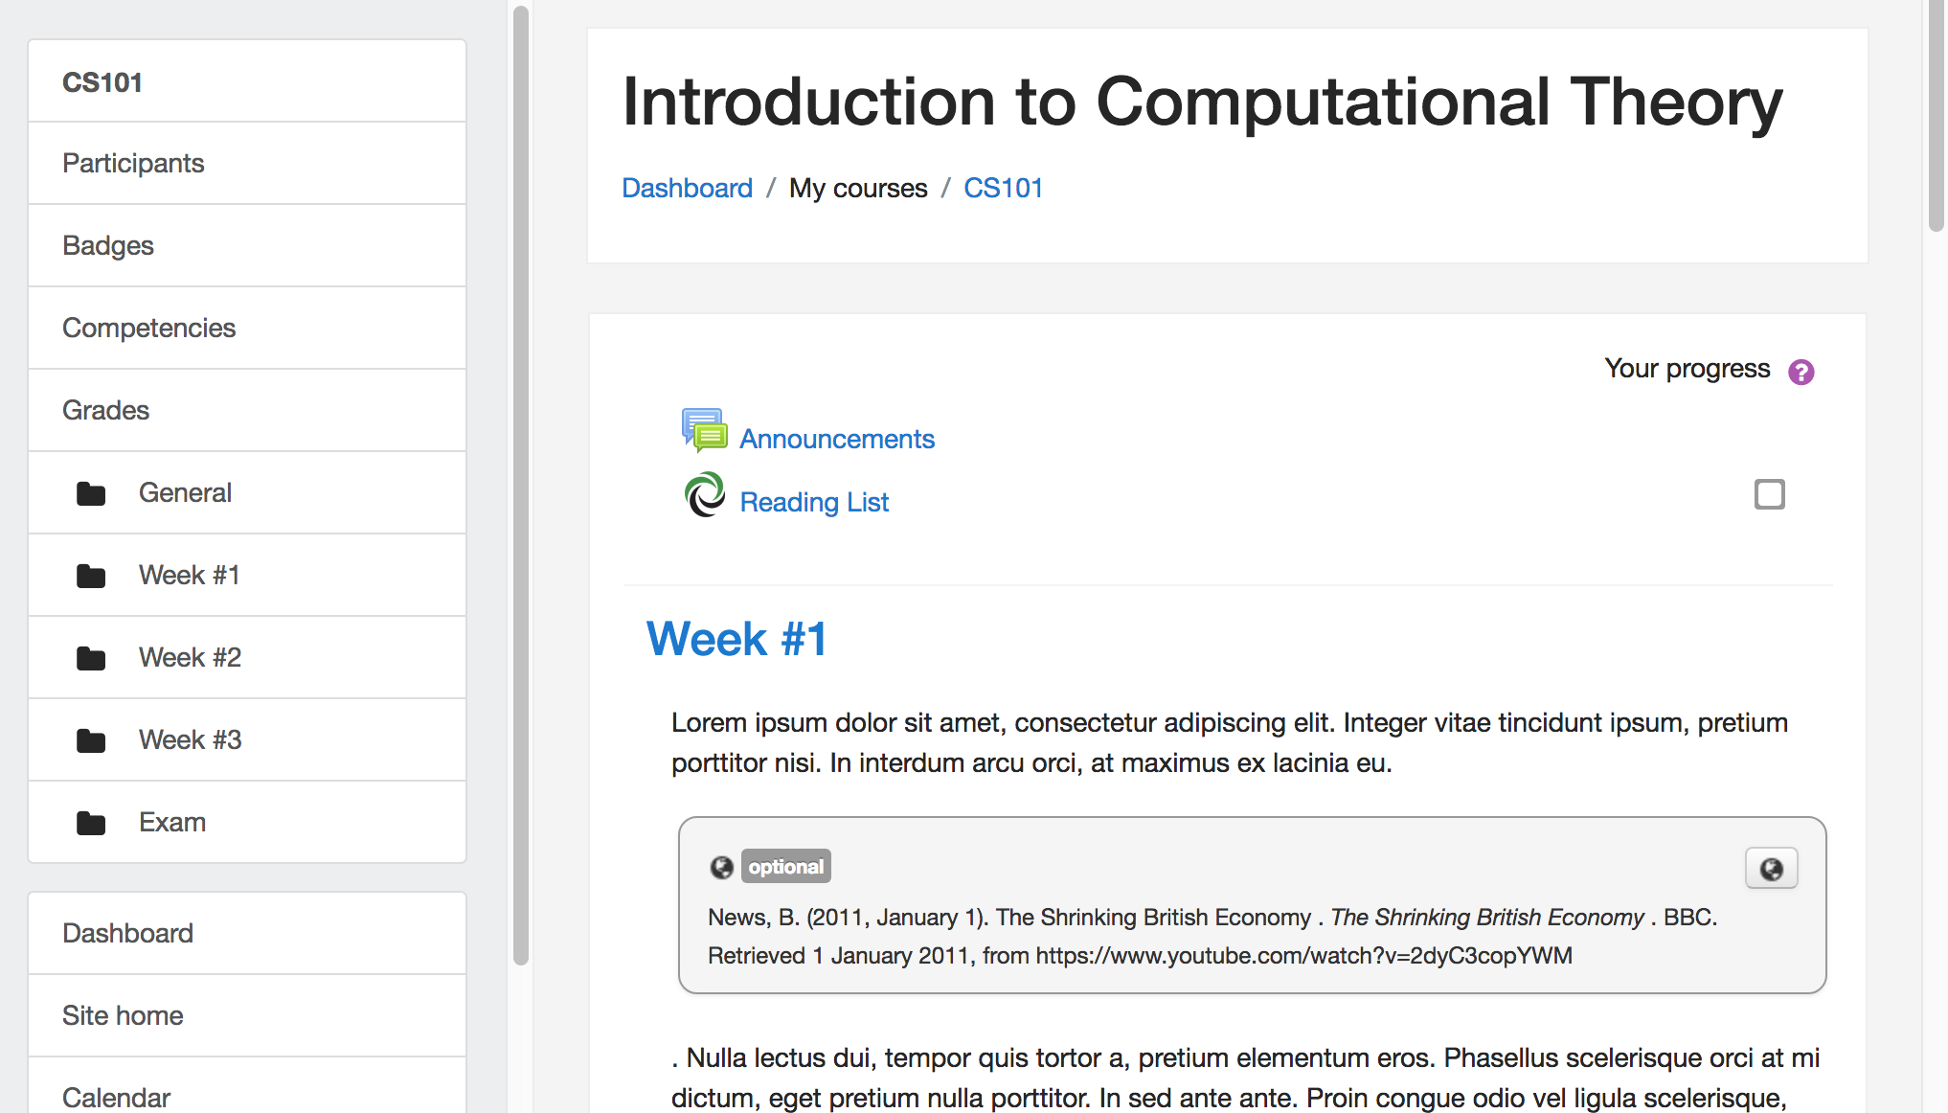
Task: Click the Dashboard breadcrumb link
Action: [687, 188]
